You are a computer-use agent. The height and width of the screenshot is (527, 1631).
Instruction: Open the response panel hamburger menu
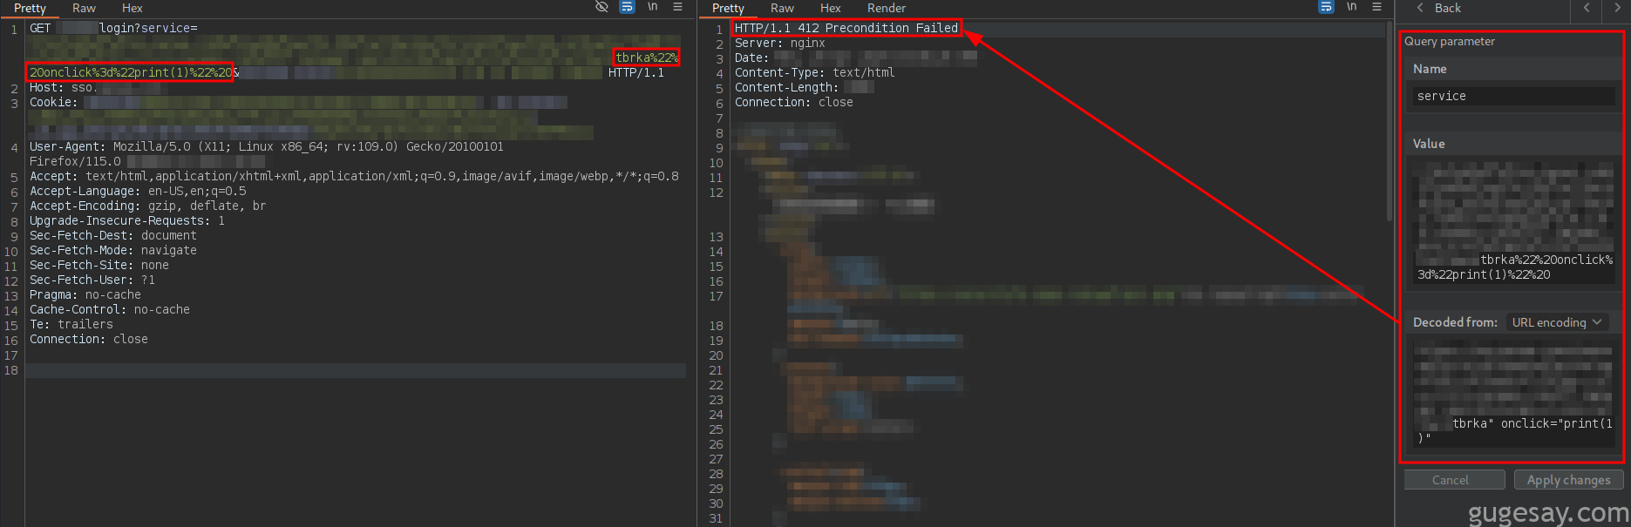(1376, 7)
